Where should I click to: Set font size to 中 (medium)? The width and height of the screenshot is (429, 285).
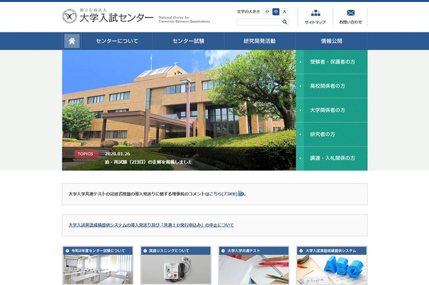[x=275, y=12]
